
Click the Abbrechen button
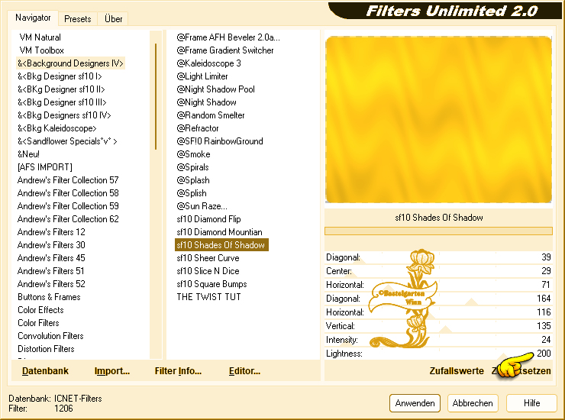[473, 402]
